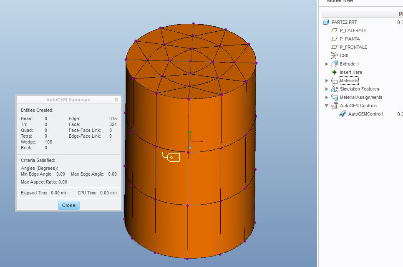Click the Max Edge Angle: label

tap(87, 174)
